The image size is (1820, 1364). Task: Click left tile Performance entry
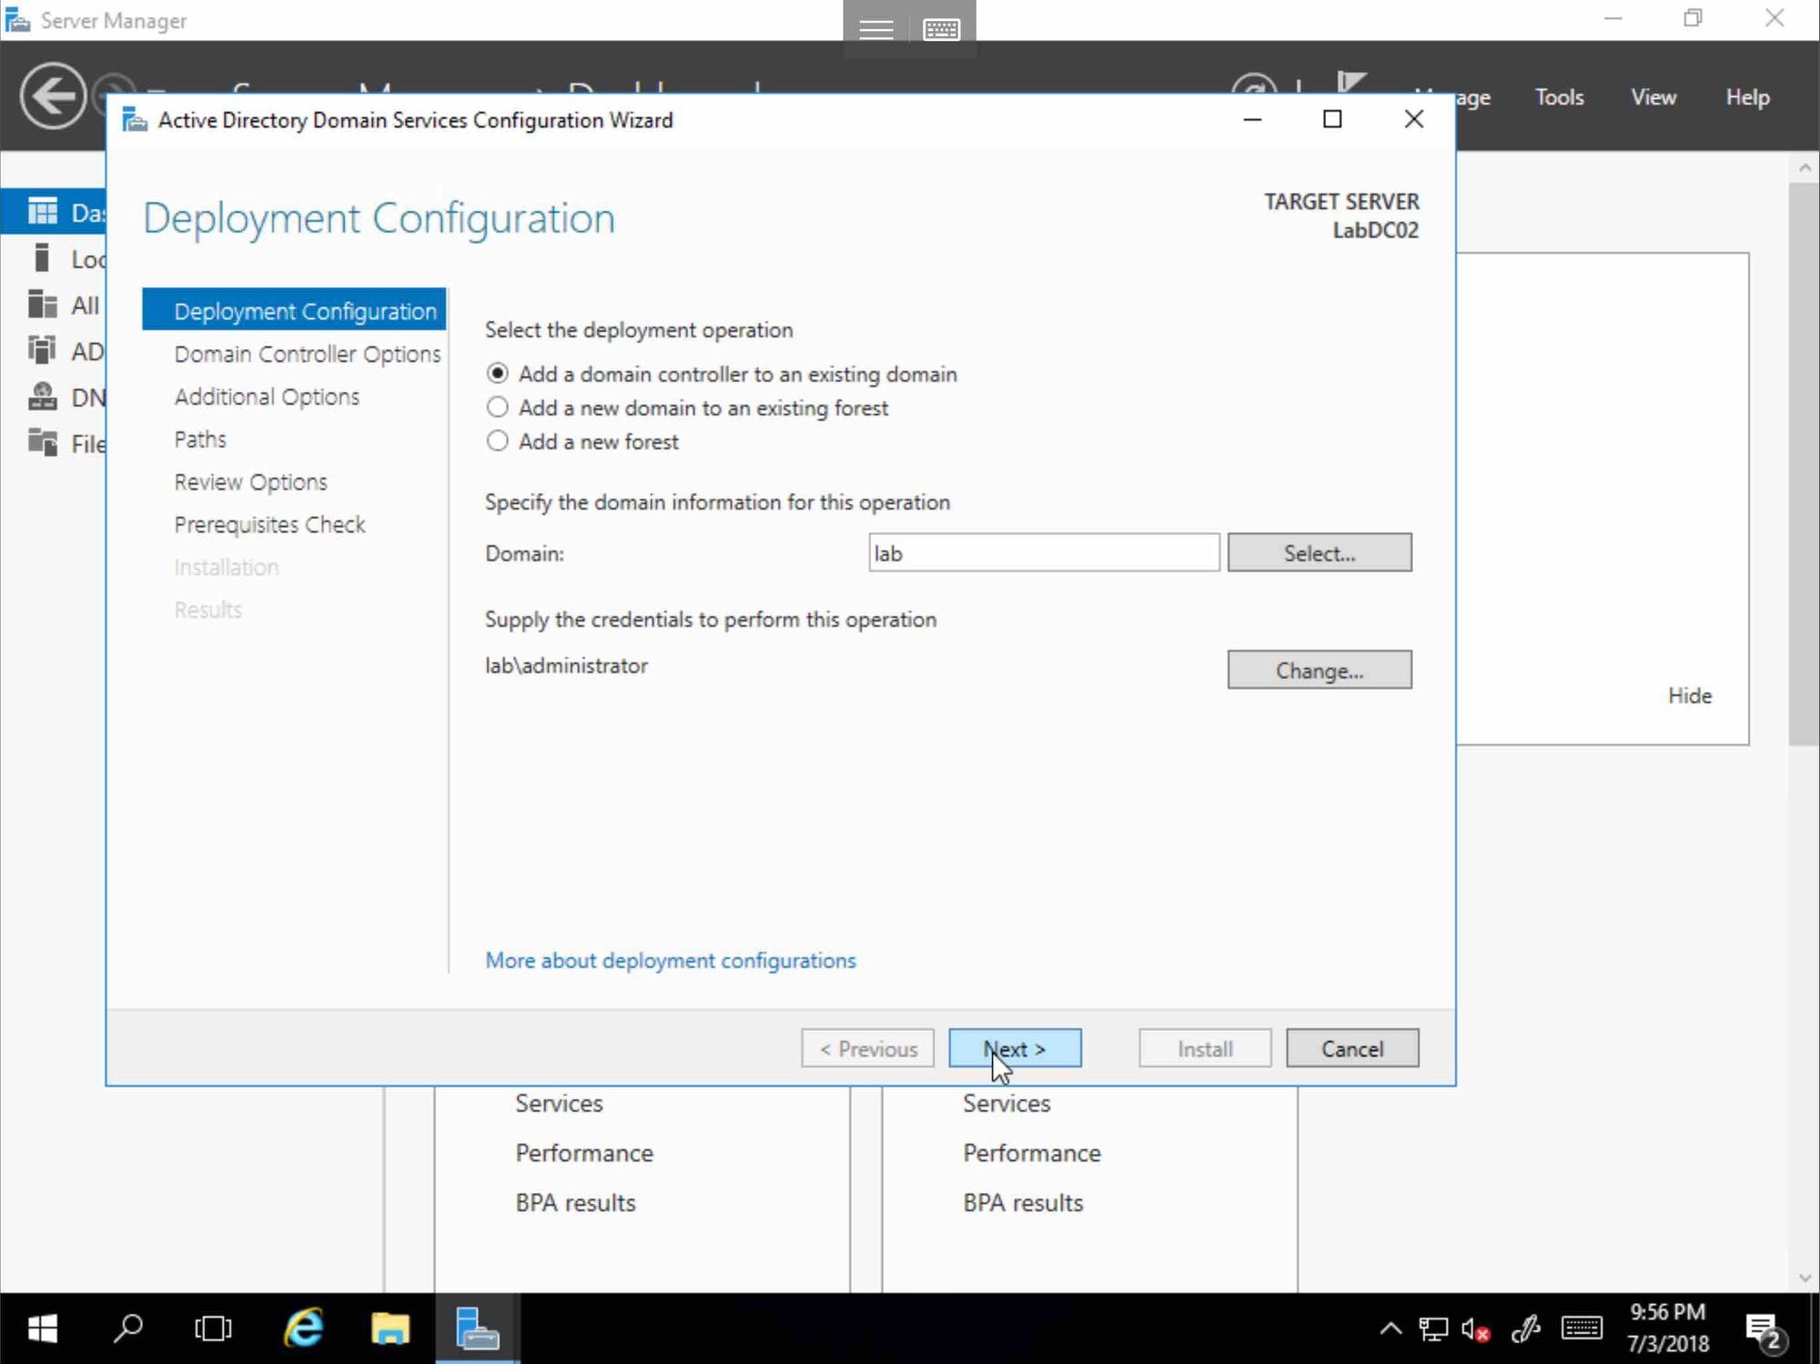click(584, 1153)
